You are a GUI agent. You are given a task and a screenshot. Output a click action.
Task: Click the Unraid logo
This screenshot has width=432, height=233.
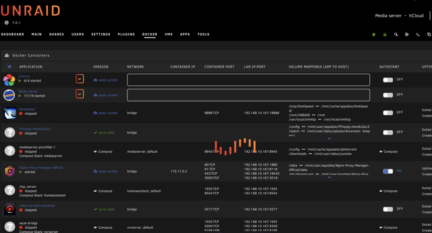coord(30,11)
